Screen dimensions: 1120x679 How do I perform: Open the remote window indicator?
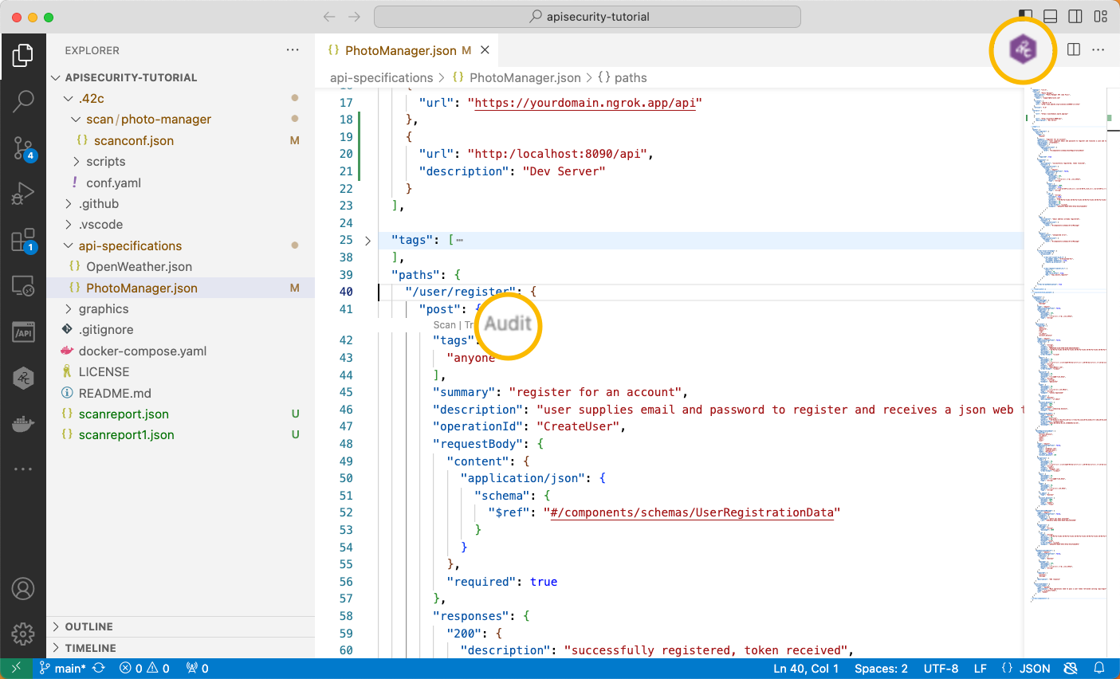[x=16, y=669]
